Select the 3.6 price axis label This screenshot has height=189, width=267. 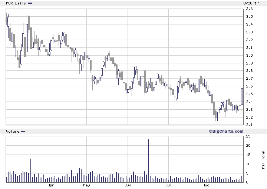click(x=249, y=9)
